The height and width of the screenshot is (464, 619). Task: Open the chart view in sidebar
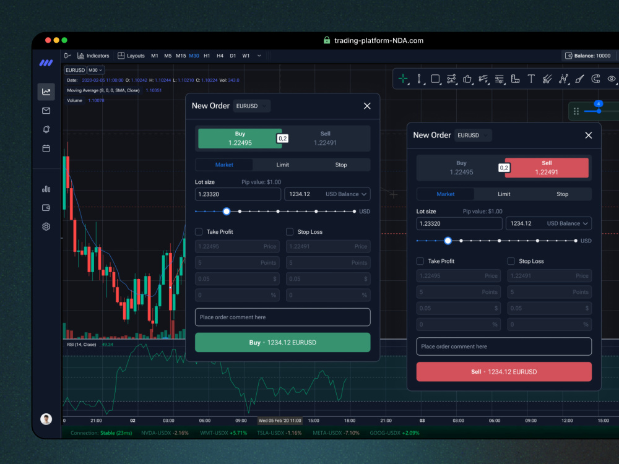tap(46, 92)
